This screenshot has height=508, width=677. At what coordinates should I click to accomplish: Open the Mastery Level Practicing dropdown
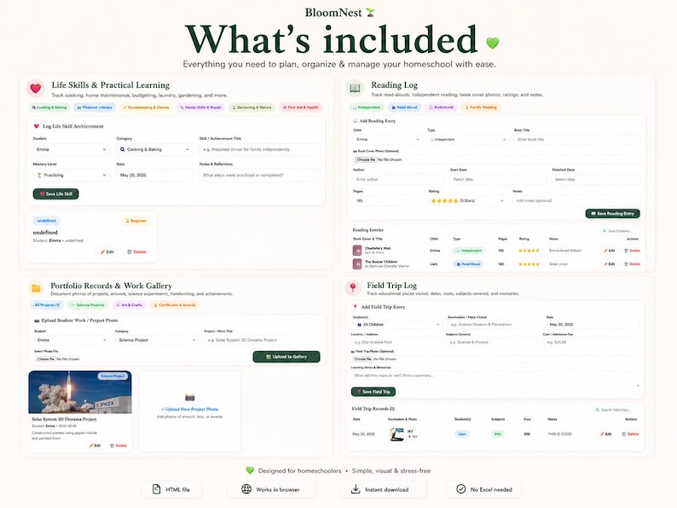coord(72,176)
